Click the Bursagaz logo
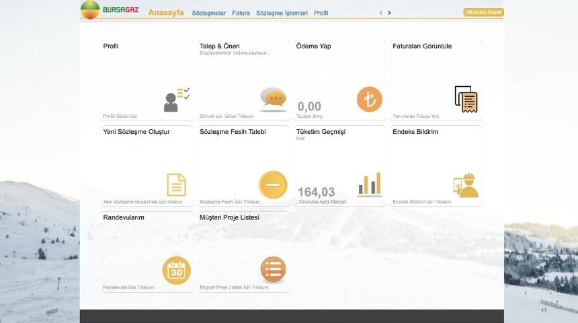 pos(110,9)
